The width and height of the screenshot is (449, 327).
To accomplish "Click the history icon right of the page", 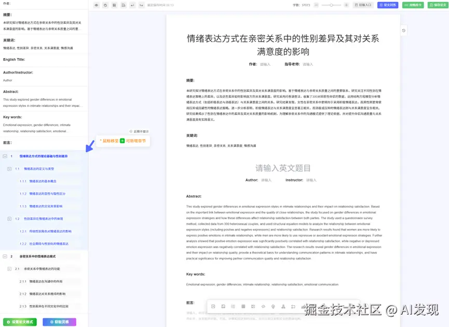I will (x=404, y=30).
